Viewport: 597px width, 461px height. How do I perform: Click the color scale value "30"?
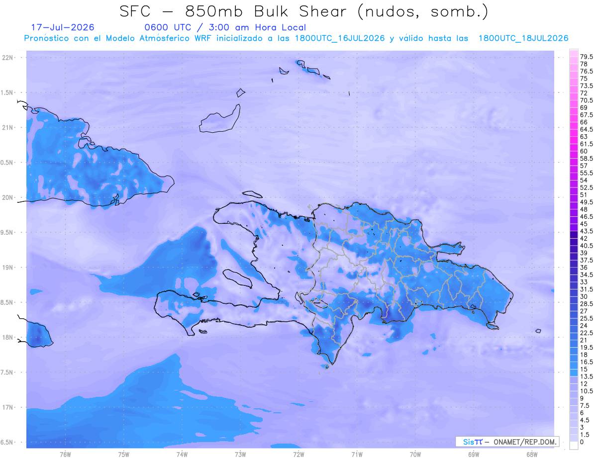(584, 296)
